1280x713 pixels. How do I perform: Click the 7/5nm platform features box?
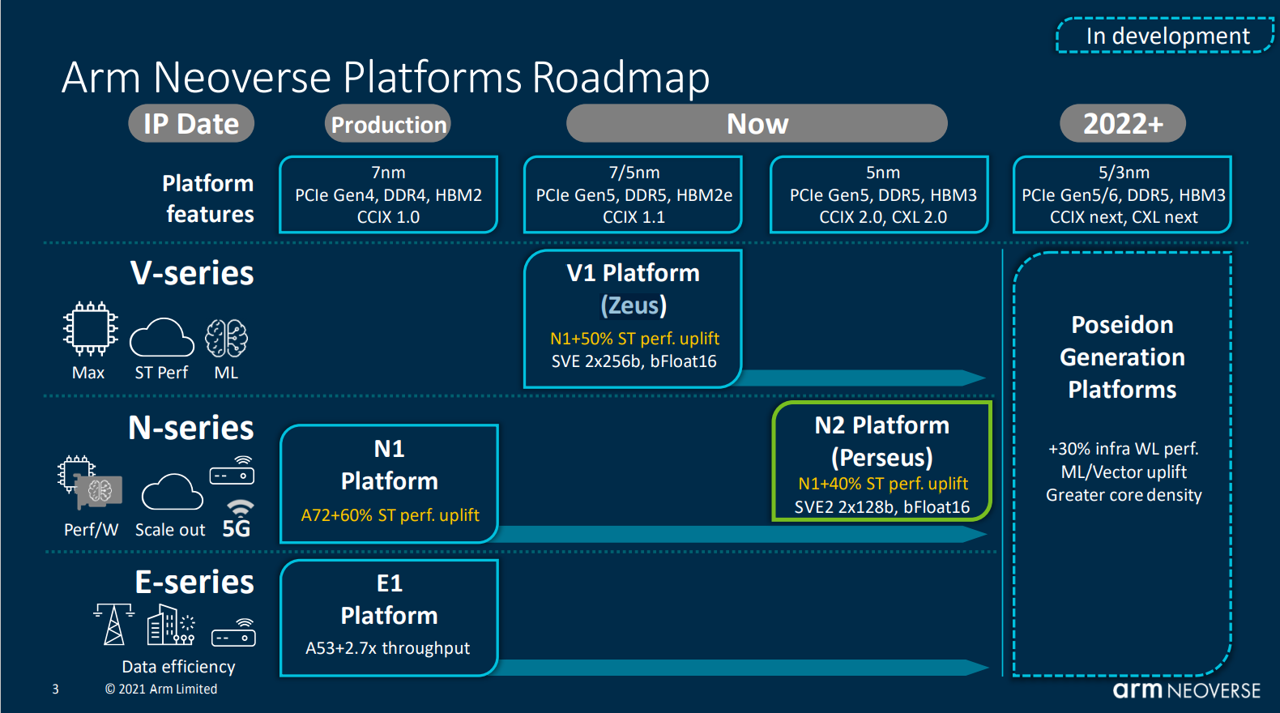634,194
